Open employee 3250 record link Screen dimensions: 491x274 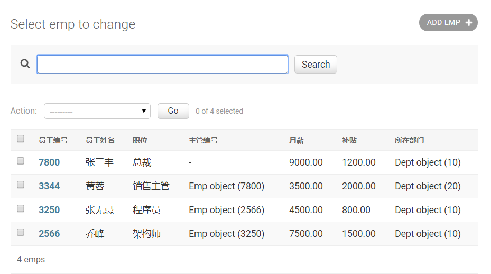tap(49, 210)
